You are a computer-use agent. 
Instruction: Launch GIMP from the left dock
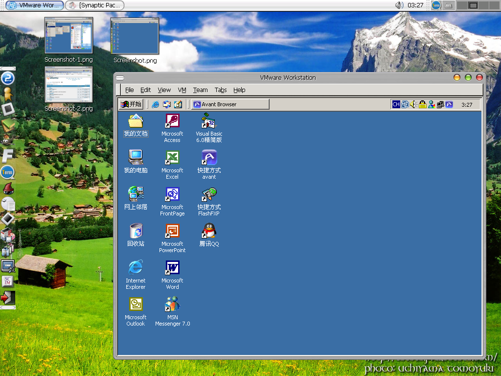[8, 141]
